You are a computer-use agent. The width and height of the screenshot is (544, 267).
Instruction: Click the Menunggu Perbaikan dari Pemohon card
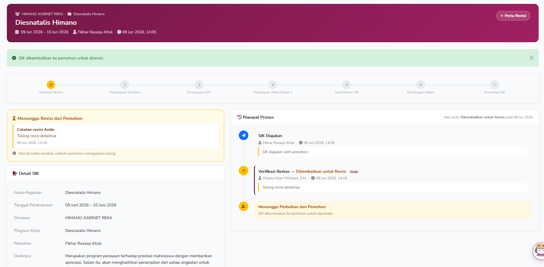tap(393, 210)
